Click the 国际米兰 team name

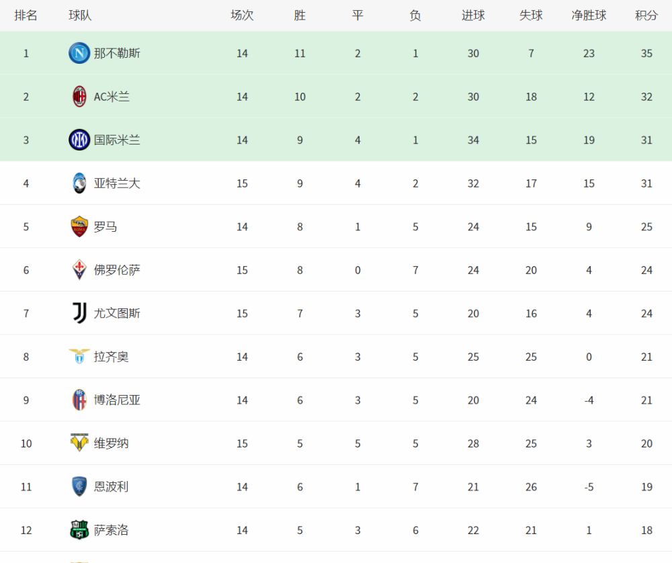tap(117, 140)
